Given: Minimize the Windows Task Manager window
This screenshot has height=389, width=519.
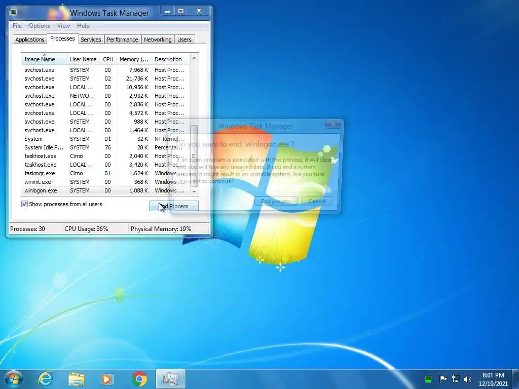Looking at the screenshot, I should pos(167,11).
